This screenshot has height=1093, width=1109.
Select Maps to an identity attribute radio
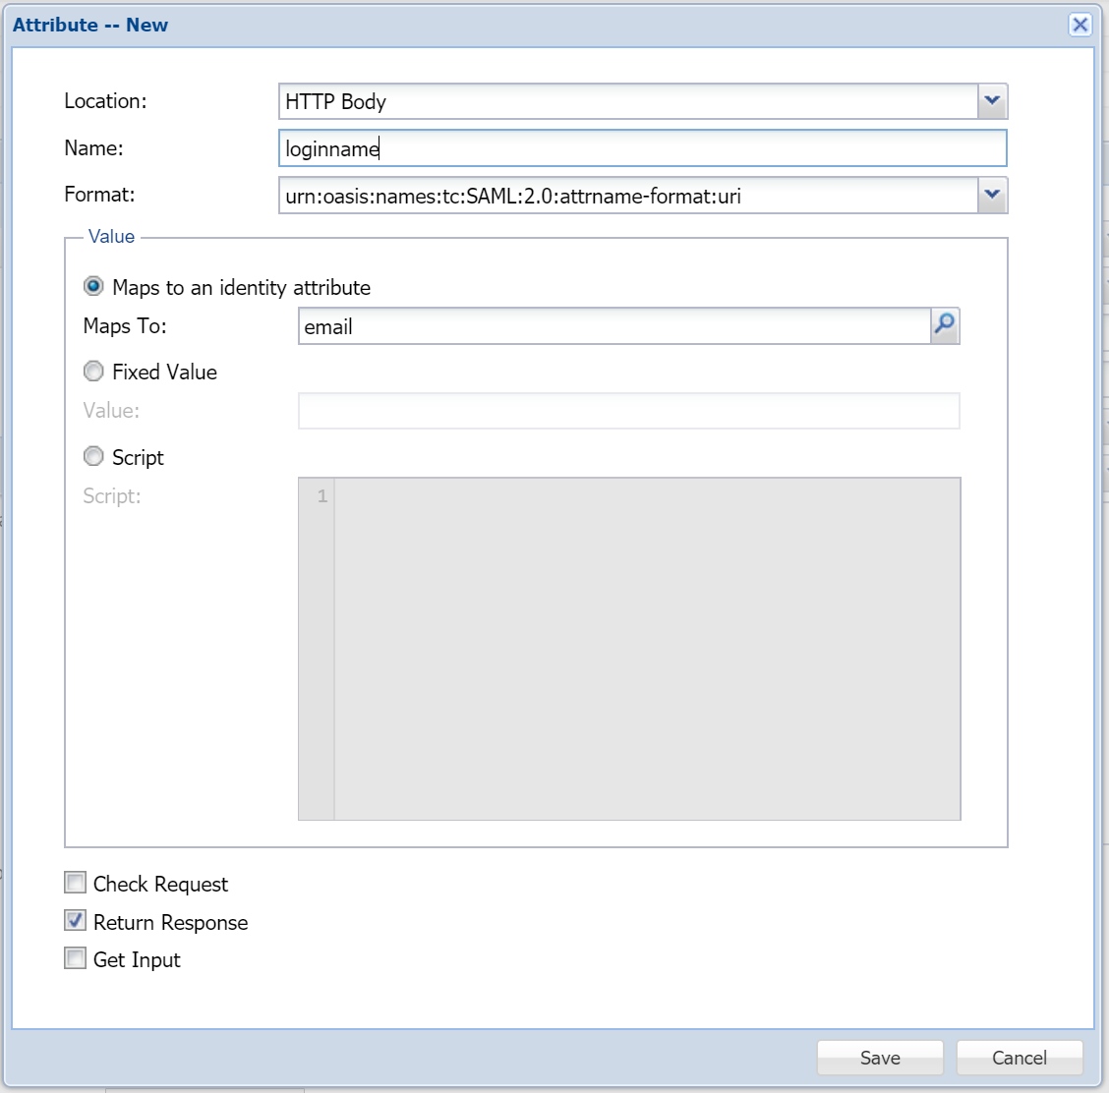pyautogui.click(x=93, y=287)
